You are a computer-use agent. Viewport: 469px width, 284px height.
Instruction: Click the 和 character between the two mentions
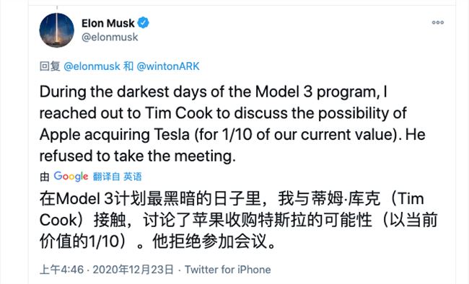coord(128,66)
